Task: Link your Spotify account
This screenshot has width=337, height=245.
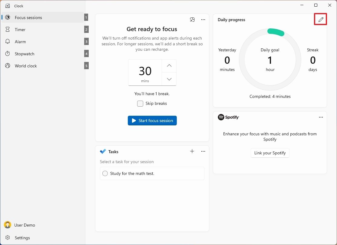Action: pyautogui.click(x=270, y=153)
